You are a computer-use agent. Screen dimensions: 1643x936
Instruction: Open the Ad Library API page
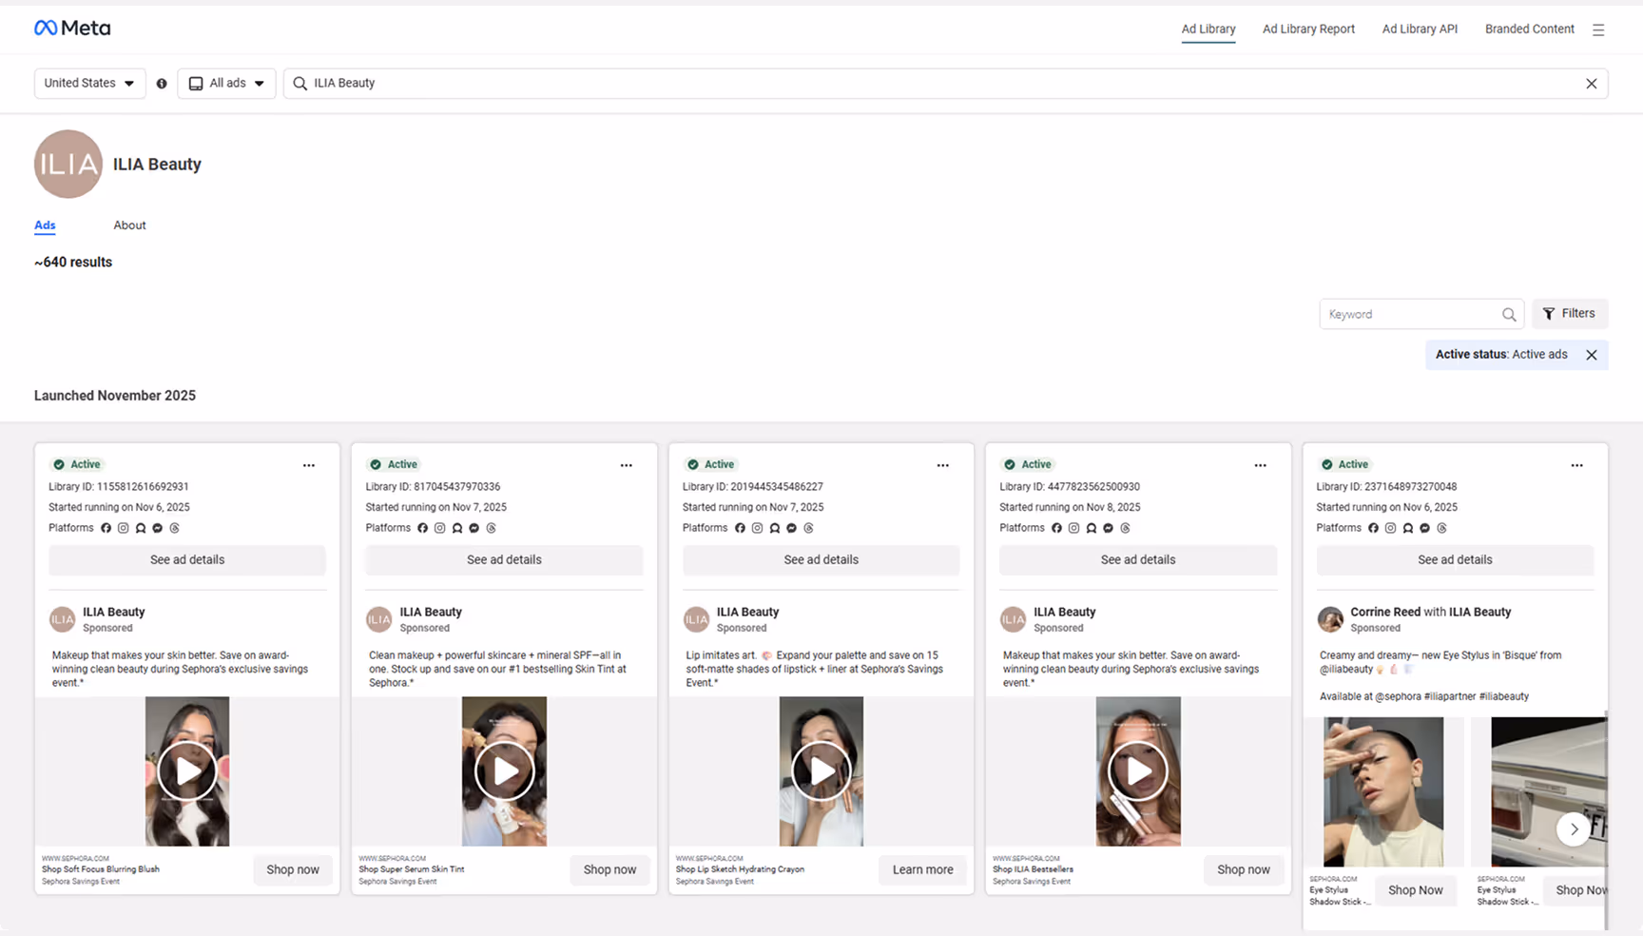click(1420, 29)
